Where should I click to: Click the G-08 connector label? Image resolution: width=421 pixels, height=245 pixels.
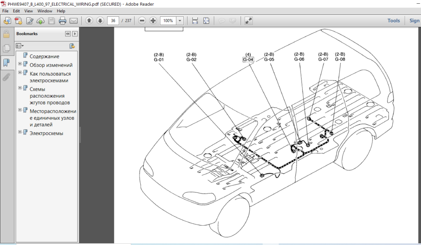click(x=340, y=59)
